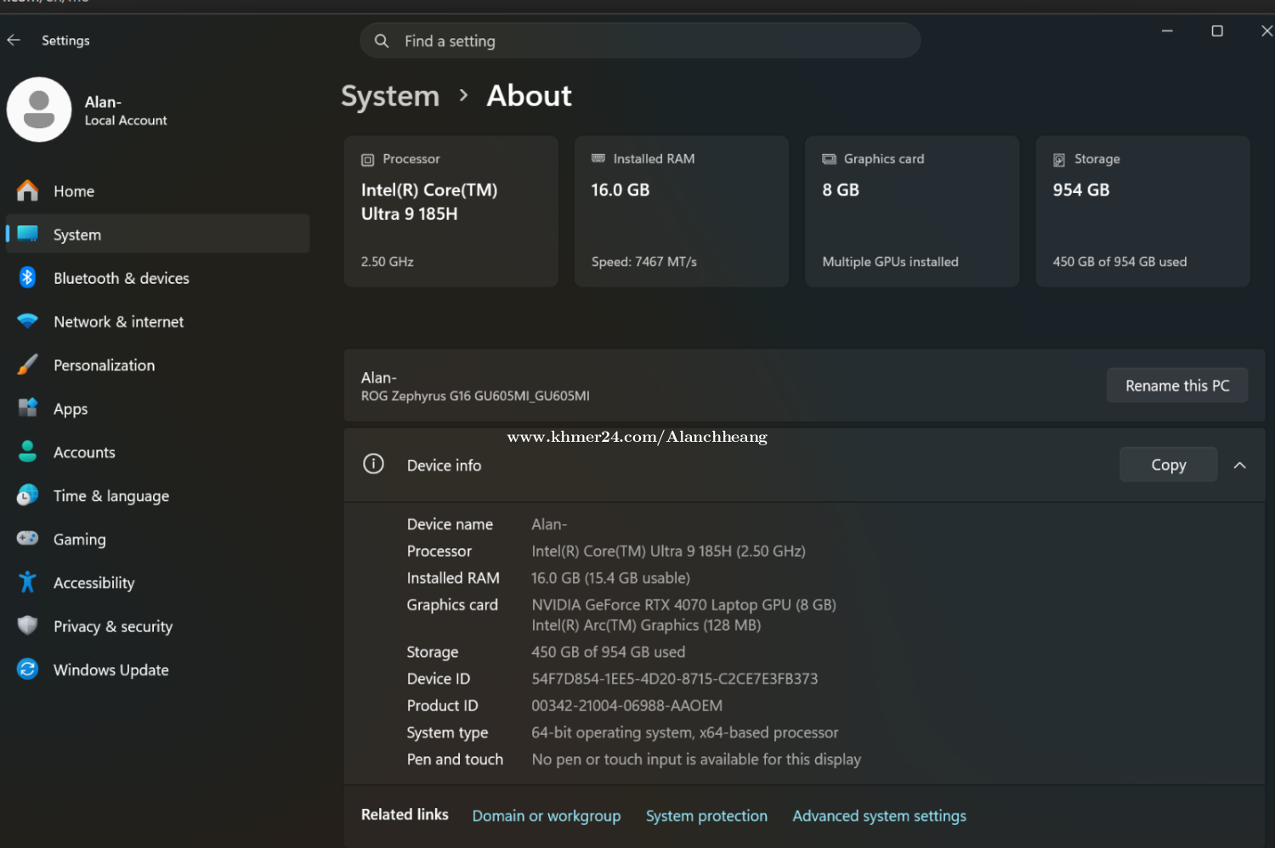This screenshot has height=848, width=1275.
Task: Open Accessibility settings
Action: point(157,583)
